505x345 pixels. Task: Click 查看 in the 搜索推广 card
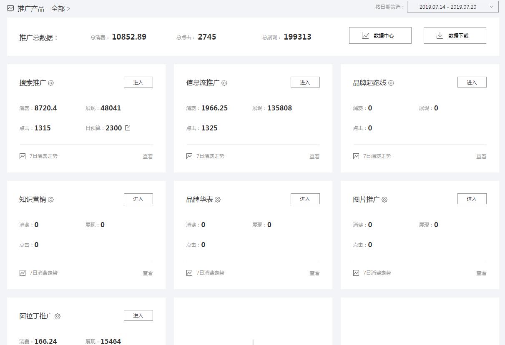[x=148, y=157]
